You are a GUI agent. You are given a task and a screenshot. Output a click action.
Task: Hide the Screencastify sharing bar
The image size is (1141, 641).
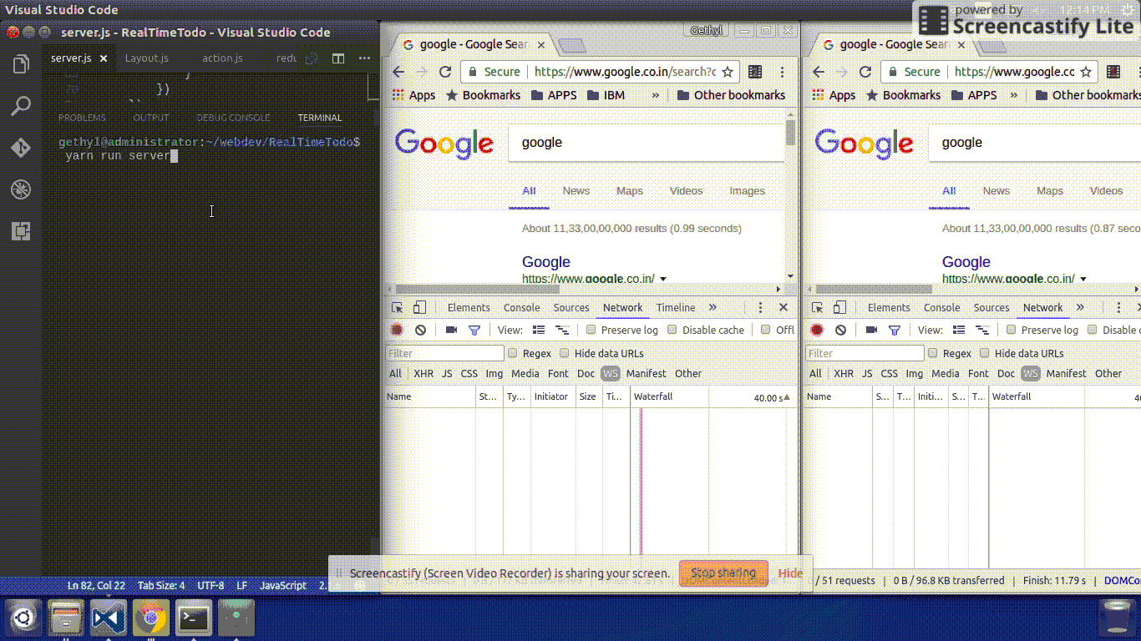[x=790, y=573]
